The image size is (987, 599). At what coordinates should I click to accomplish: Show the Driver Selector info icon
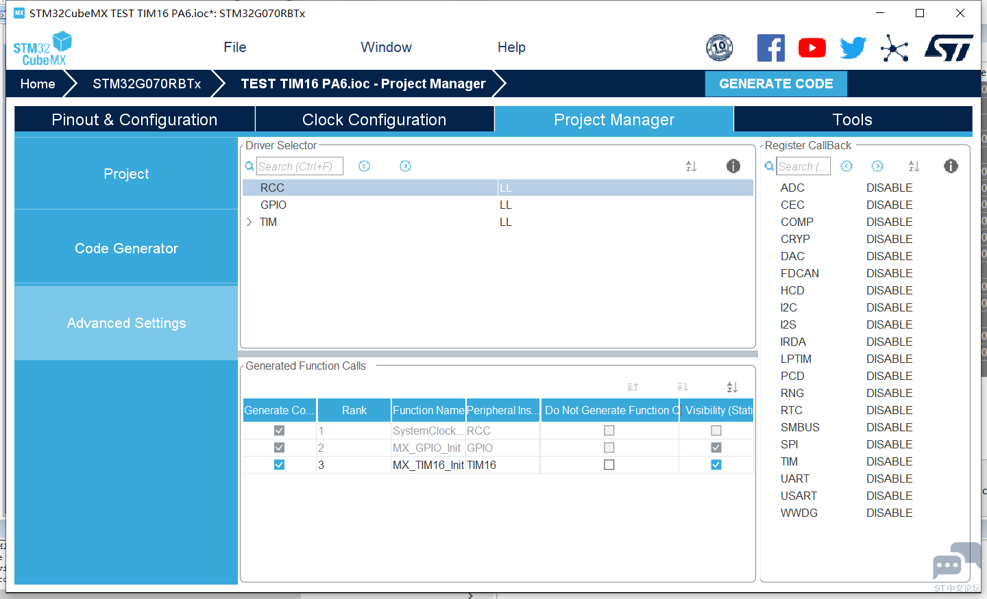733,166
